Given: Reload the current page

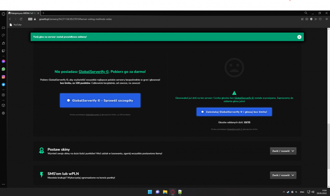Looking at the screenshot, I should pos(21,19).
